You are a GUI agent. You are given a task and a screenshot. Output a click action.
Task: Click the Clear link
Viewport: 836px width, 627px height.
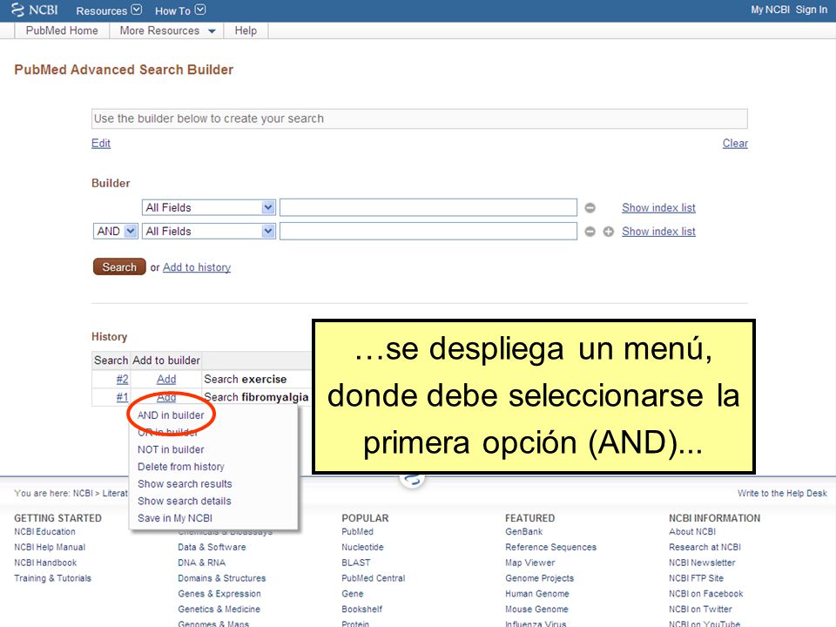[735, 143]
